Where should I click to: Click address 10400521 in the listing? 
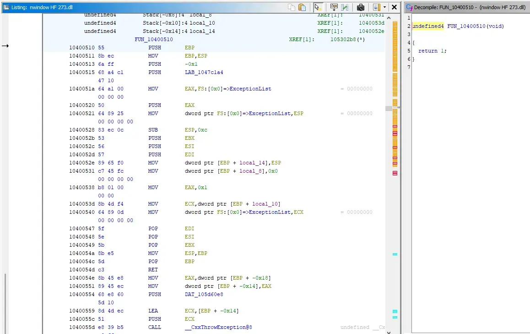point(82,113)
